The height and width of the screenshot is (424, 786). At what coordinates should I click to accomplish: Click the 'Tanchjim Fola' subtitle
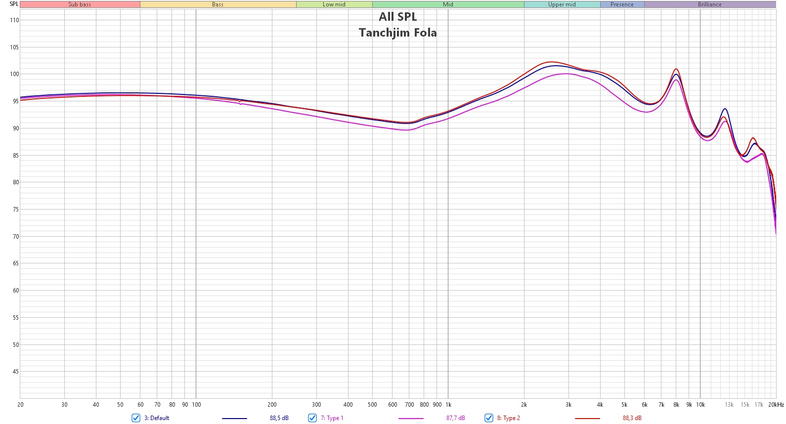point(398,33)
